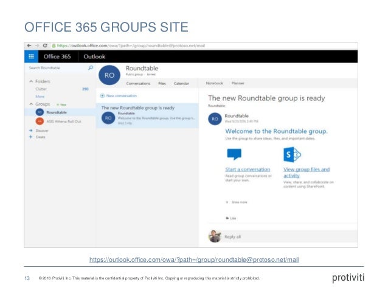Click the Like thumbs-up icon
388x291 pixels.
click(227, 218)
